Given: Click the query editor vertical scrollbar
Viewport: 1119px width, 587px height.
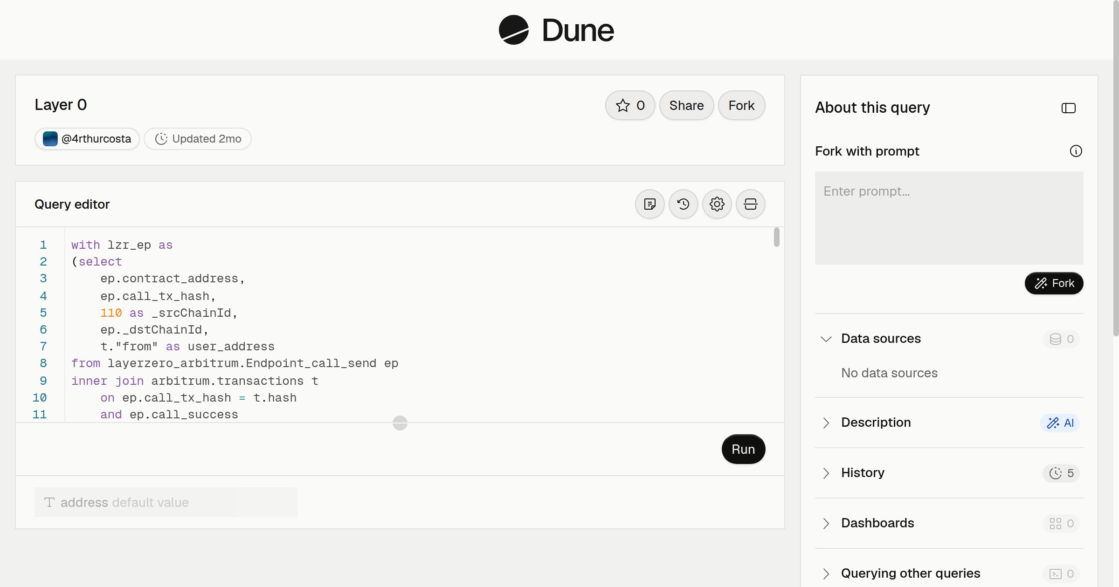Looking at the screenshot, I should click(x=776, y=237).
